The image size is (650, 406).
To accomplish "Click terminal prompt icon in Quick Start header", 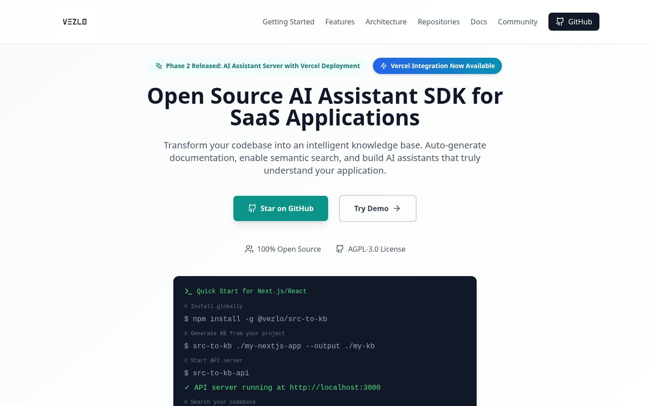I will (188, 291).
